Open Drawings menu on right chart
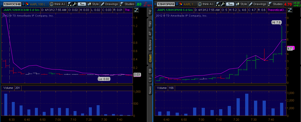The height and width of the screenshot is (122, 301). coord(258,4)
